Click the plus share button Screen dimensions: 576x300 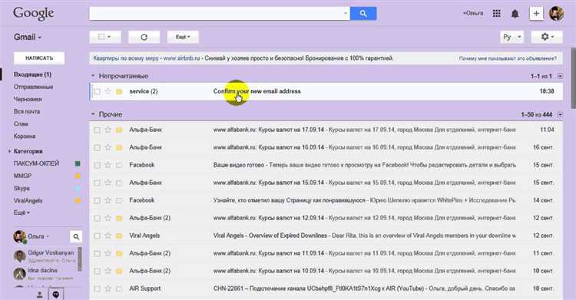(536, 14)
